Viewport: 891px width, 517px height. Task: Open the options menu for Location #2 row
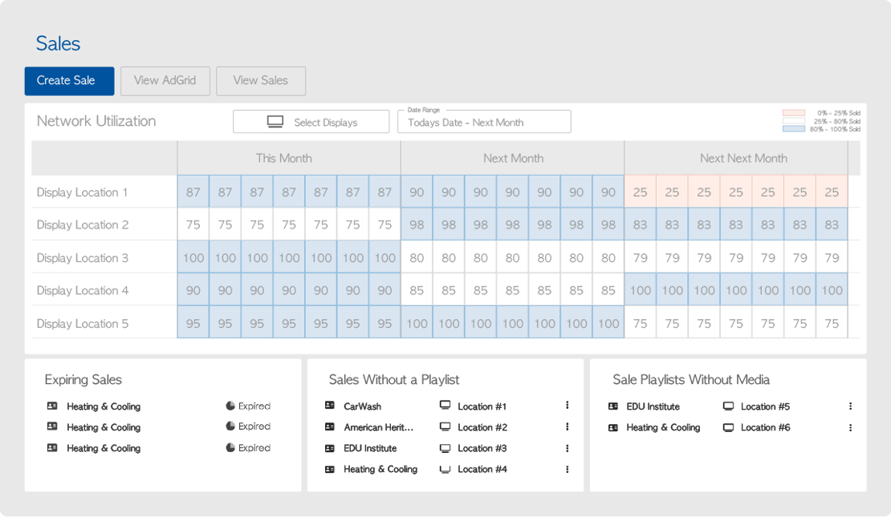click(567, 427)
